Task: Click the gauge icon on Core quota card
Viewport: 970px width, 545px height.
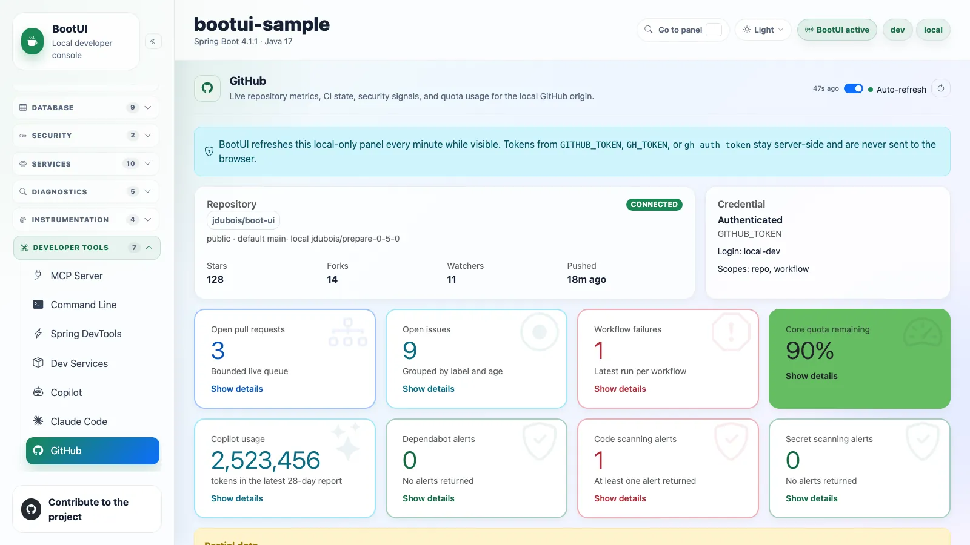Action: click(923, 332)
